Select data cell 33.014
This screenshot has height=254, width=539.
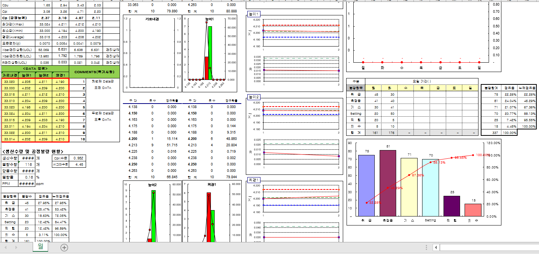point(9,139)
